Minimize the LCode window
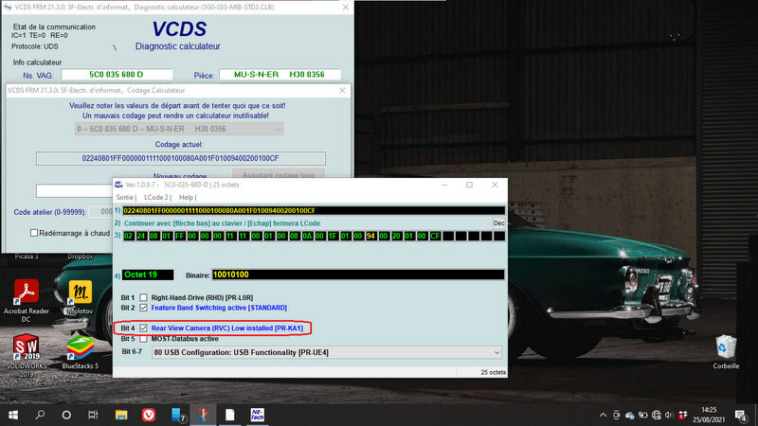This screenshot has width=758, height=426. click(444, 185)
